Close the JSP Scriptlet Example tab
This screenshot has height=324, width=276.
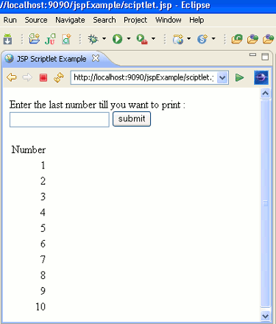click(96, 58)
